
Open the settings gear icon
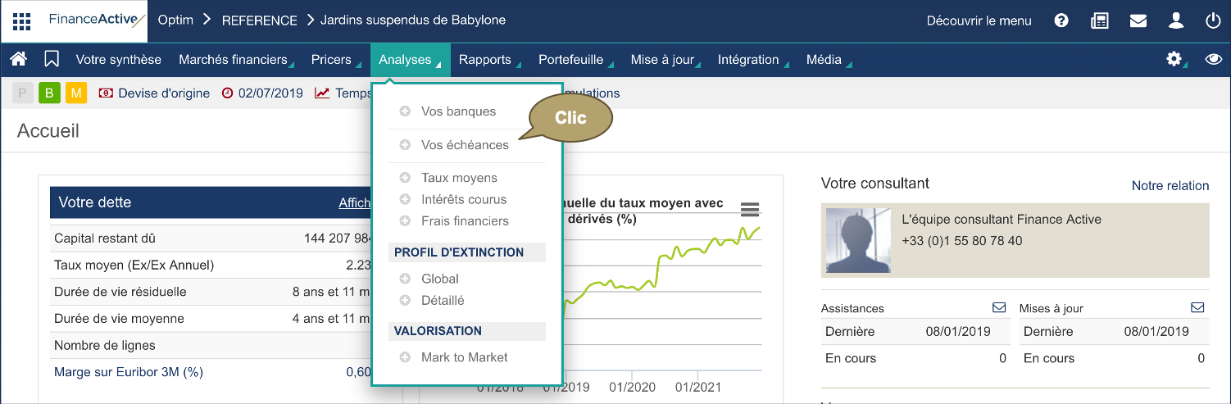[x=1175, y=59]
